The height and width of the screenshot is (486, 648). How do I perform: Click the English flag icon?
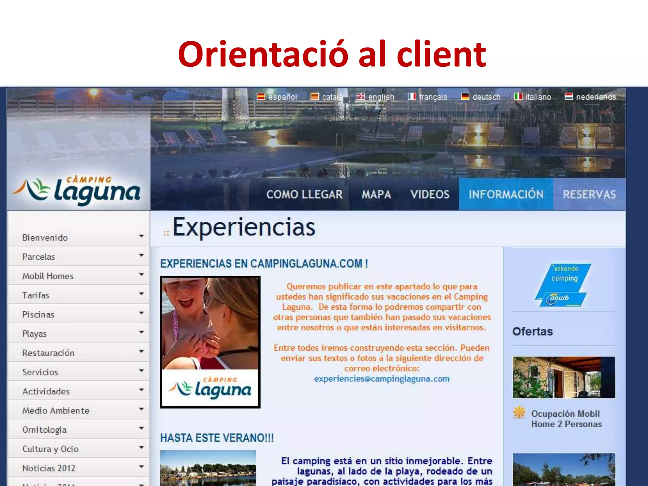point(361,96)
